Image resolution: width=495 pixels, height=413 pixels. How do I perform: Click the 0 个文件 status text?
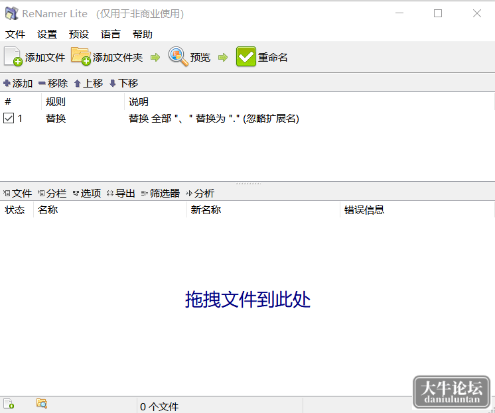click(159, 406)
